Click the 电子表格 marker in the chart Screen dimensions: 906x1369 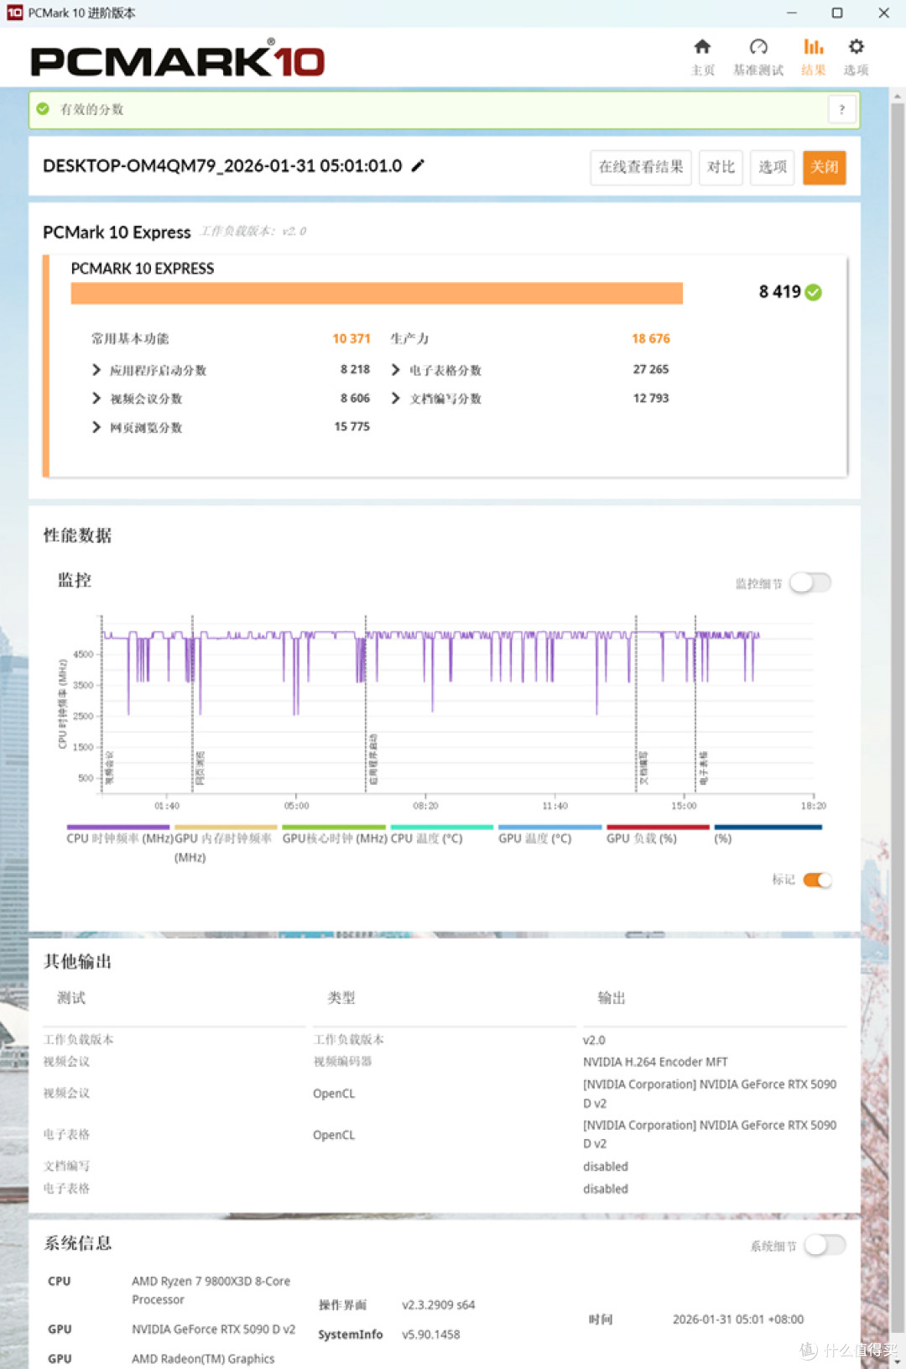703,768
